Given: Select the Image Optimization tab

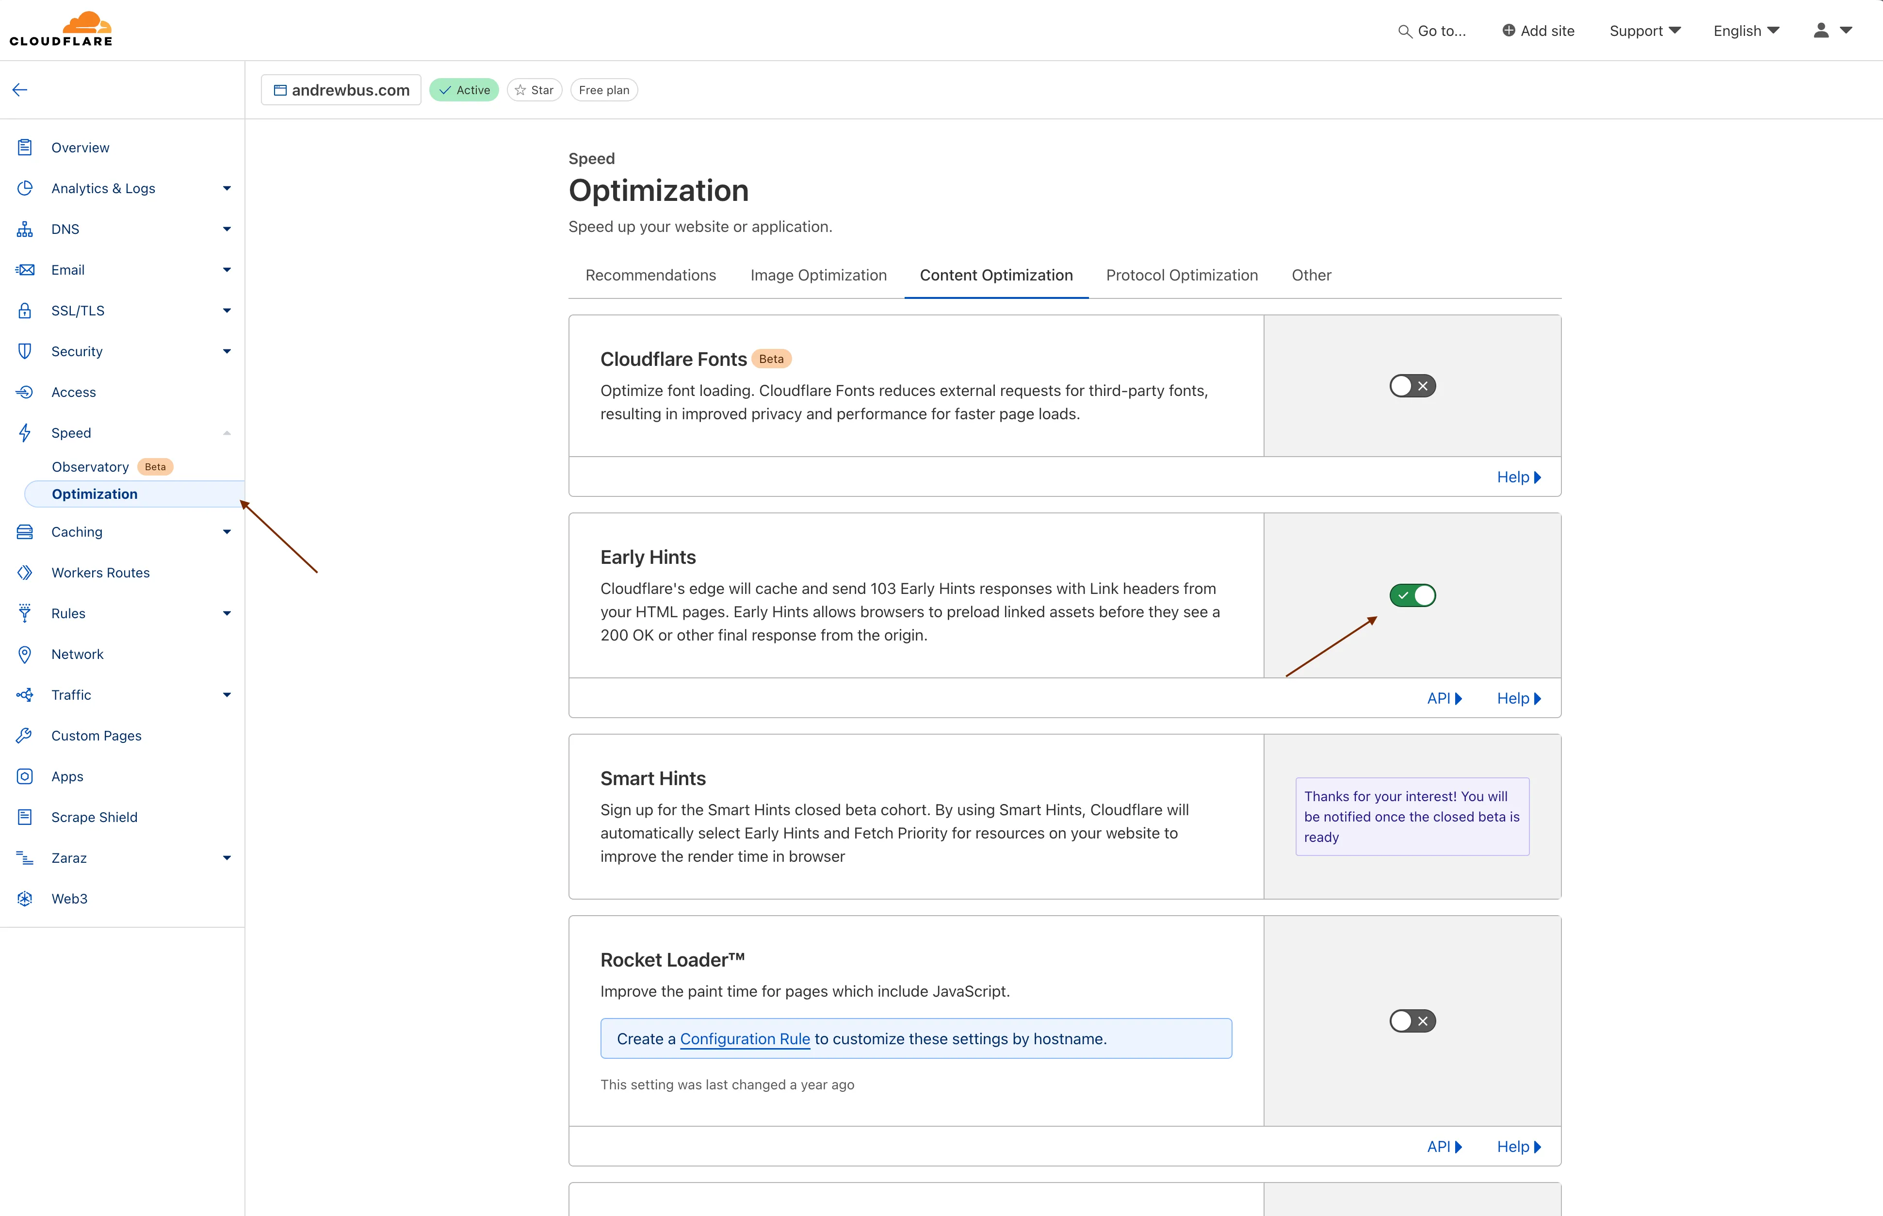Looking at the screenshot, I should [818, 275].
